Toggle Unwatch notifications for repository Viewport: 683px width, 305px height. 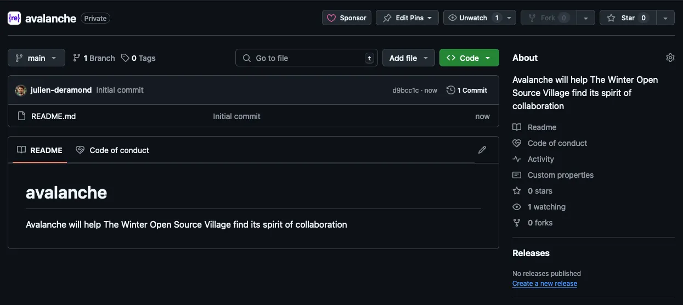pos(473,18)
